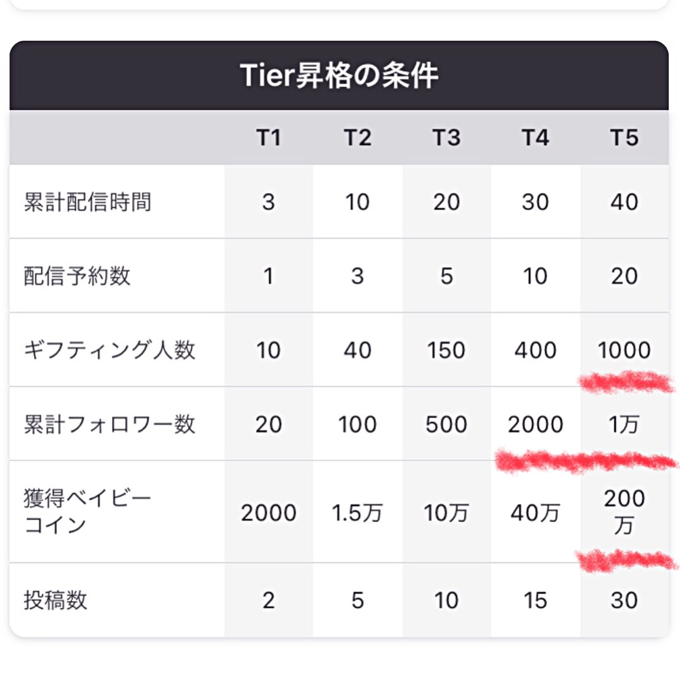The height and width of the screenshot is (680, 680).
Task: Select the 40万 coin cell under T4
Action: click(535, 513)
